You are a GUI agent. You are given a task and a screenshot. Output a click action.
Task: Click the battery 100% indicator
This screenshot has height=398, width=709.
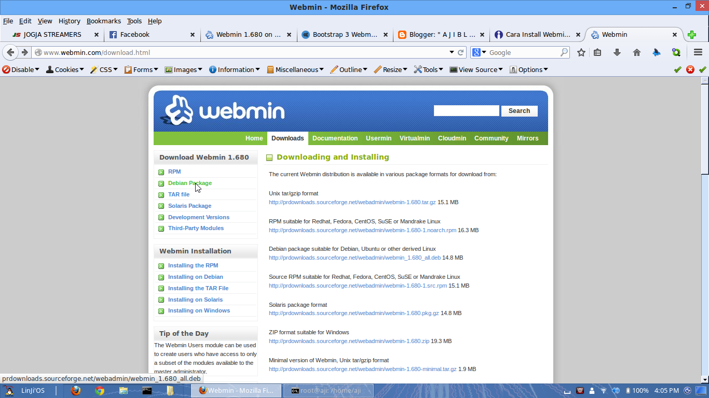[637, 391]
